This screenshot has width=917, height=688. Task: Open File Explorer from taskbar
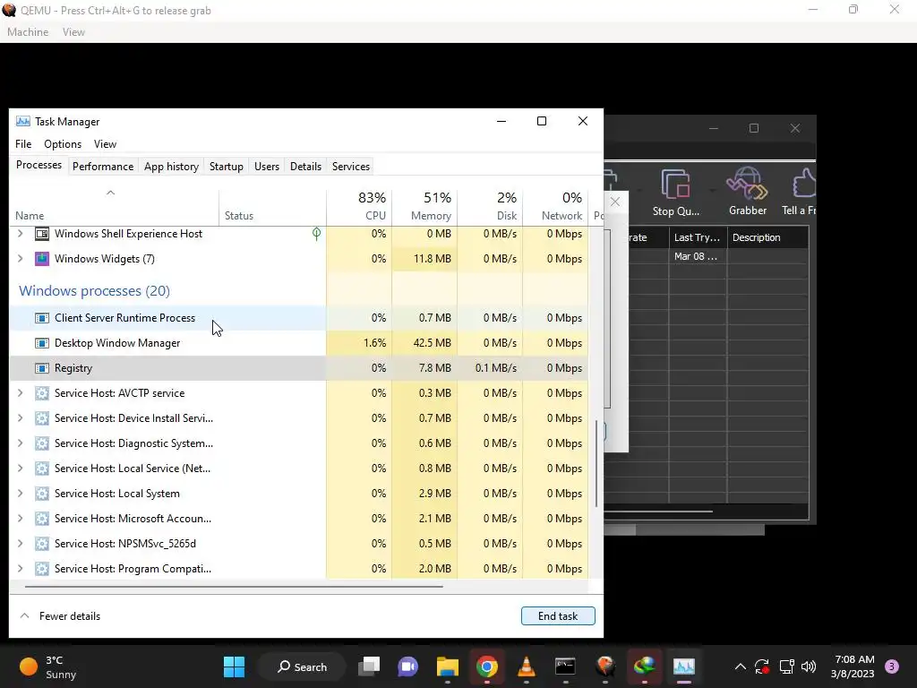point(448,666)
